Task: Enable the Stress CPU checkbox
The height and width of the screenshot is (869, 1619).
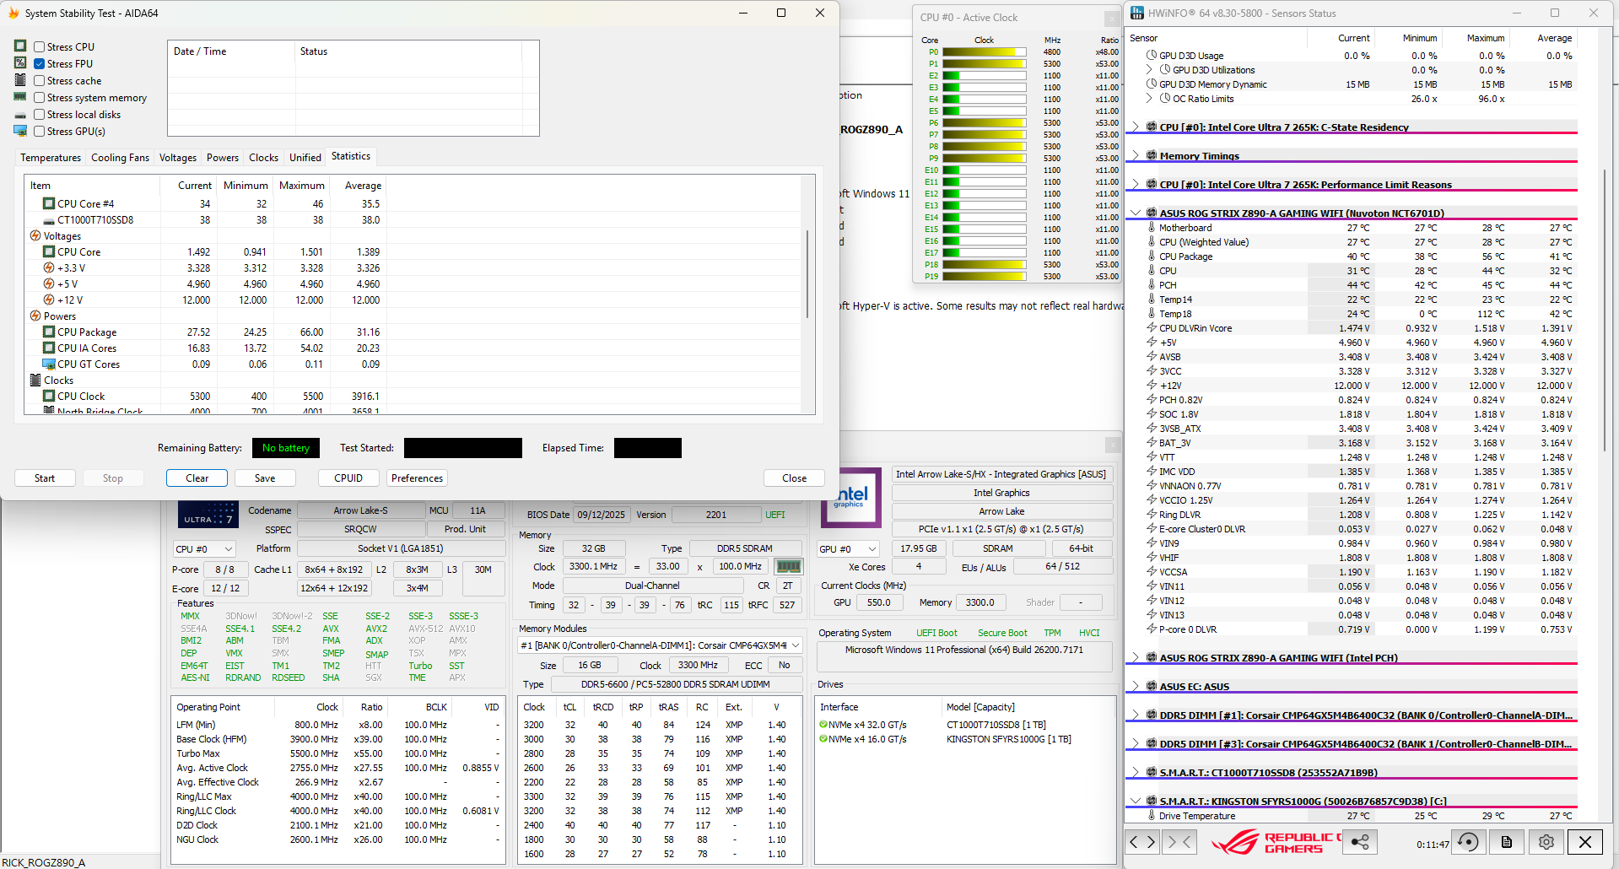Action: click(39, 47)
